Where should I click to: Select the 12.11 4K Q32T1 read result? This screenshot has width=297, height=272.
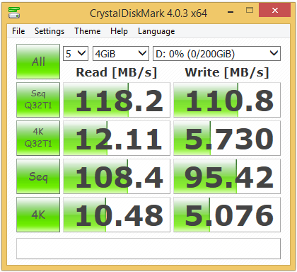pos(117,138)
